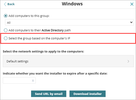Click Send URL by email button
The image size is (136, 100).
pos(49,94)
